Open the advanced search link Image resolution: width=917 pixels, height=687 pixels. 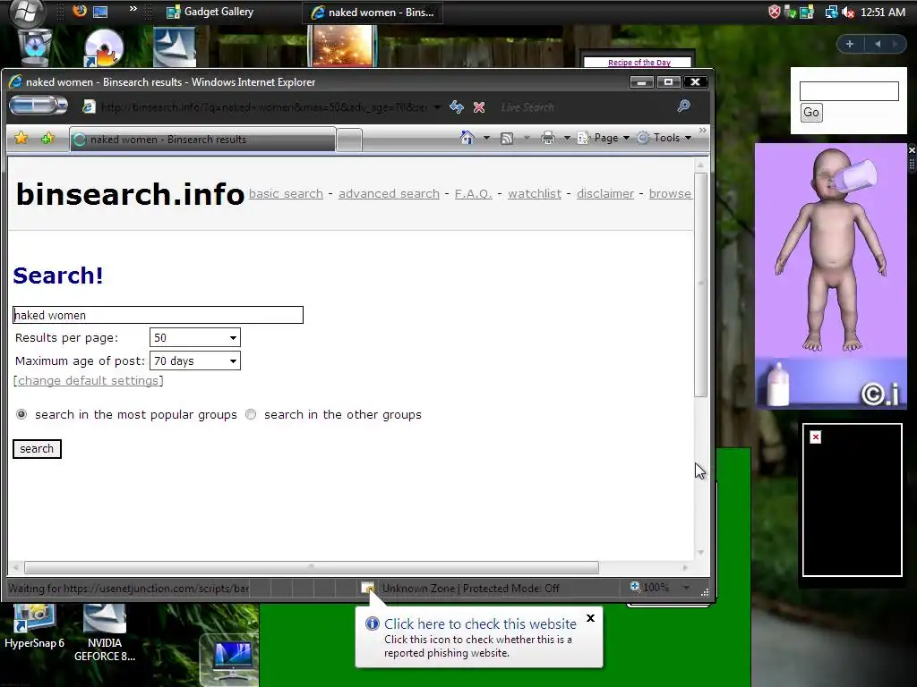click(389, 193)
